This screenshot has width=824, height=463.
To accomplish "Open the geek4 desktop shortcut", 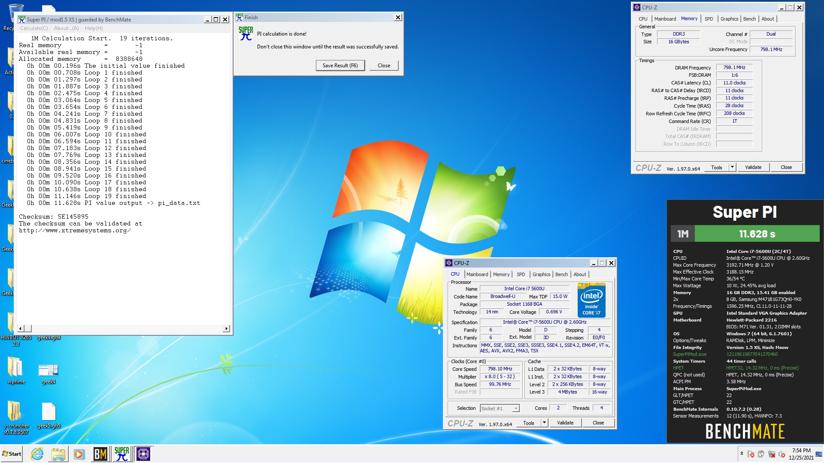I will click(48, 373).
